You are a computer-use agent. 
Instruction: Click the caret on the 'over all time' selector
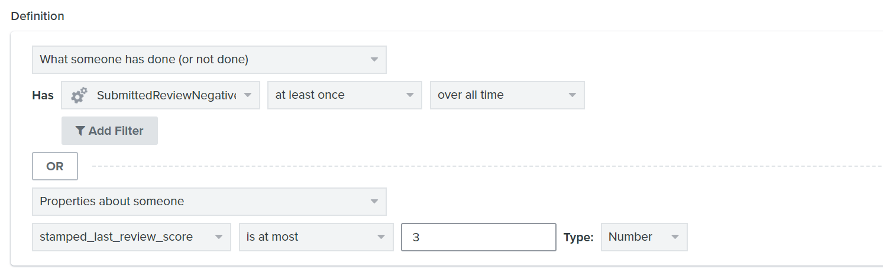pos(572,95)
